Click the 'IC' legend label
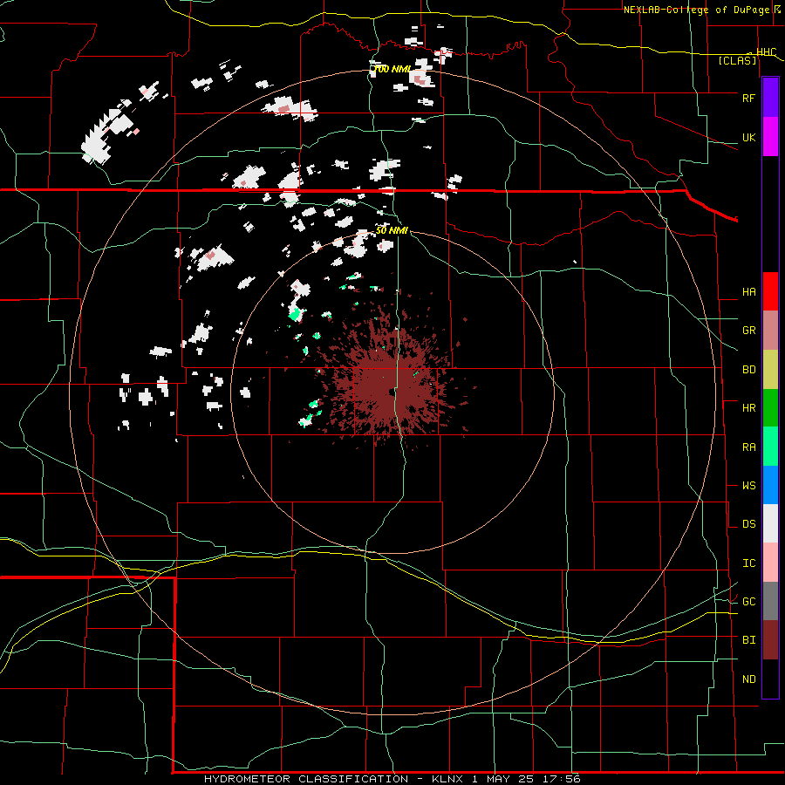 click(x=749, y=563)
